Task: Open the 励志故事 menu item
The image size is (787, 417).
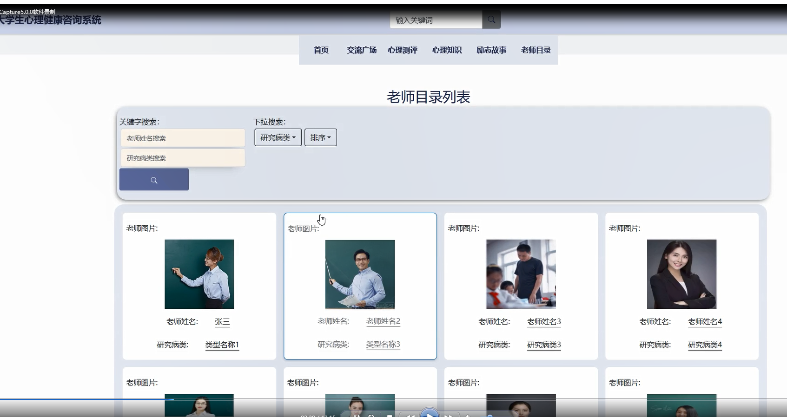Action: click(x=491, y=50)
